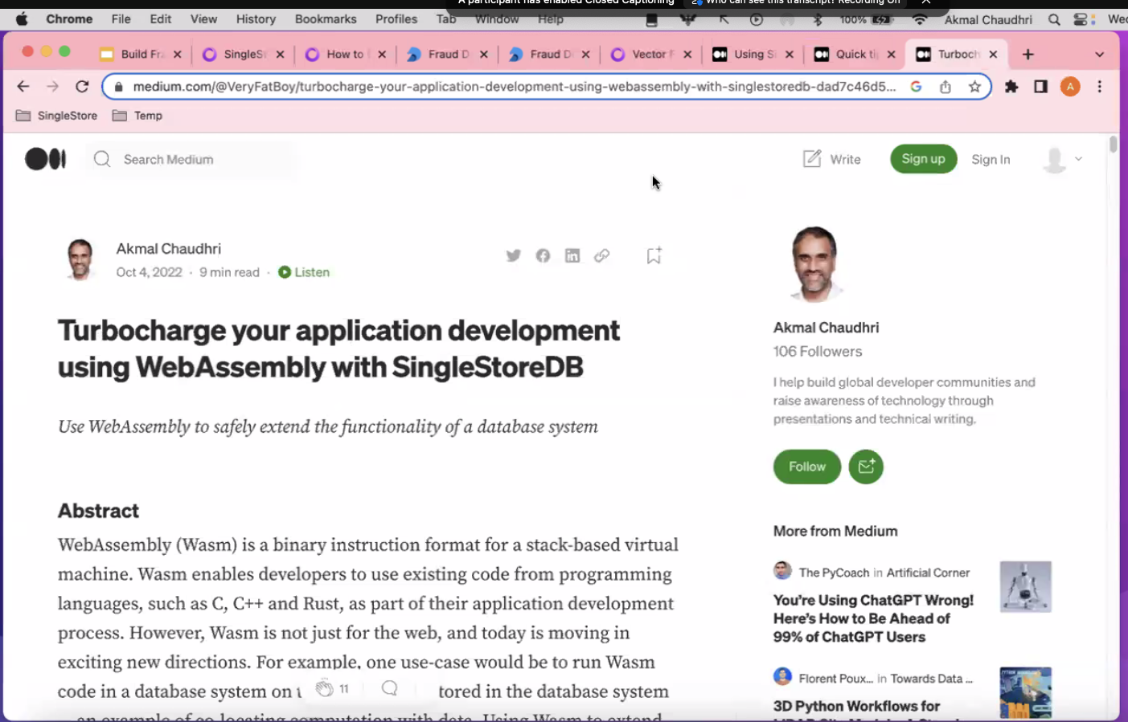Follow Akmal Chaudhri

806,467
